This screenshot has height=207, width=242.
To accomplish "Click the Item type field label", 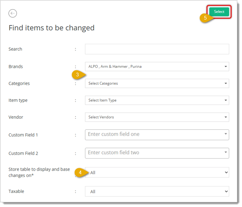I will (x=18, y=101).
